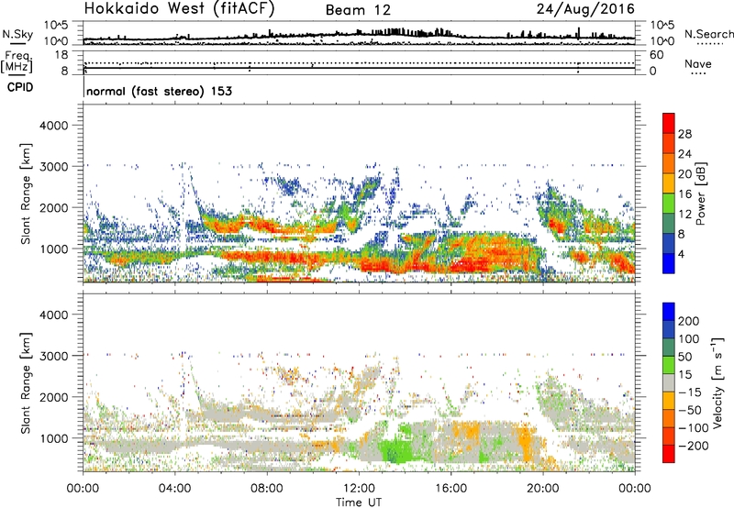Click the 'Time UT' axis label
The image size is (734, 508).
click(x=359, y=502)
